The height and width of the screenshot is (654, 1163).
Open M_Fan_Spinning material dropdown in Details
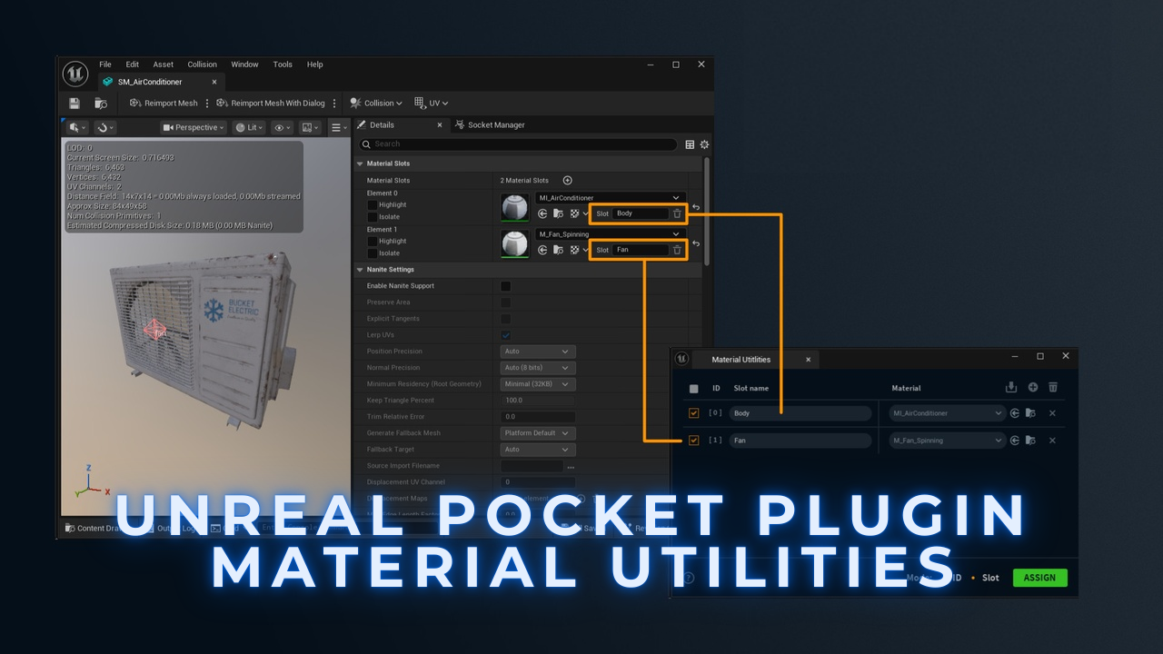[609, 234]
